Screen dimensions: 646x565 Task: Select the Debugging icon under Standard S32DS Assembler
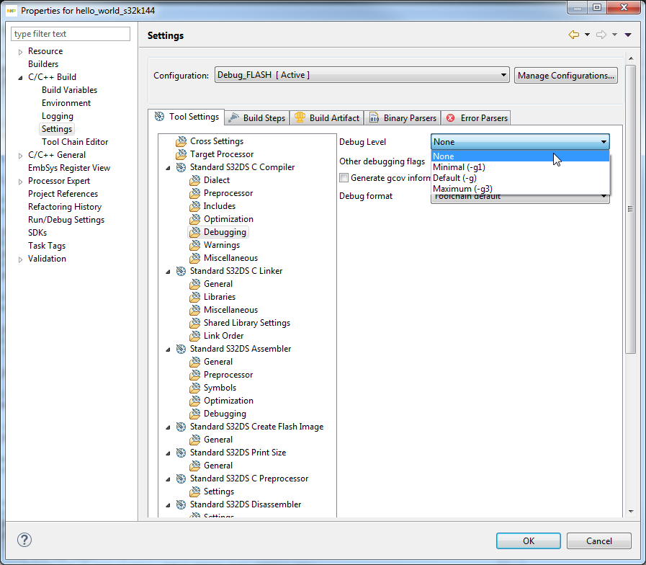[x=194, y=414]
